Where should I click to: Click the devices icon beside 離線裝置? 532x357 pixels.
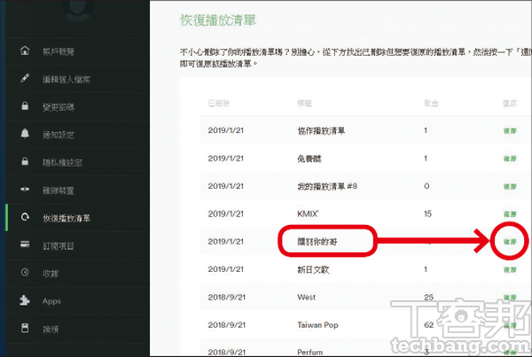(x=25, y=190)
